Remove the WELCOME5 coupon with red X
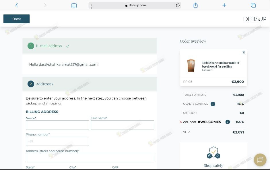This screenshot has height=170, width=270. coord(181,122)
